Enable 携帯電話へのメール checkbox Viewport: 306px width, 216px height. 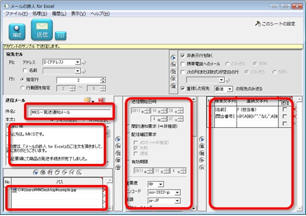point(183,64)
